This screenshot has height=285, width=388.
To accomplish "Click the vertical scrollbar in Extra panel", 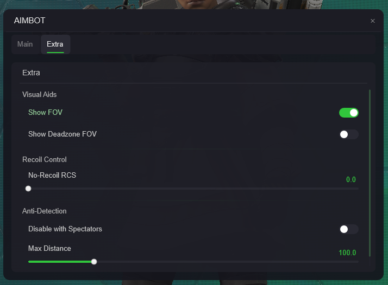I will point(370,173).
